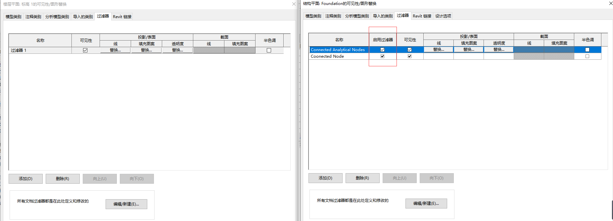Override 线 for Connected Analytical Nodes

pyautogui.click(x=439, y=49)
